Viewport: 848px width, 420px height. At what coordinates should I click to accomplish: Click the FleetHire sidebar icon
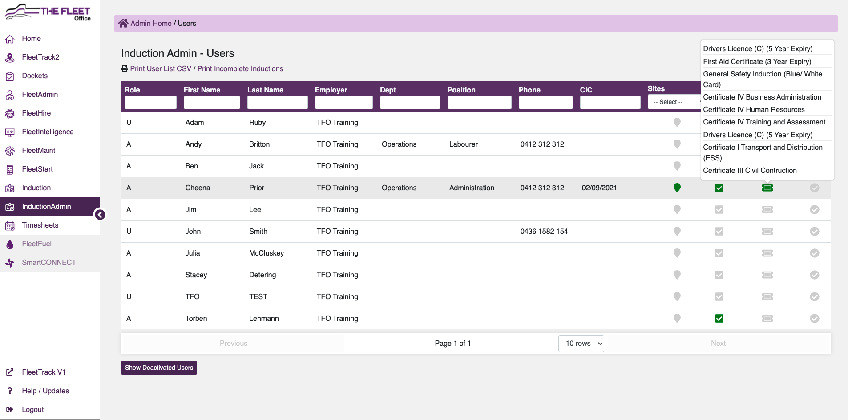click(10, 113)
